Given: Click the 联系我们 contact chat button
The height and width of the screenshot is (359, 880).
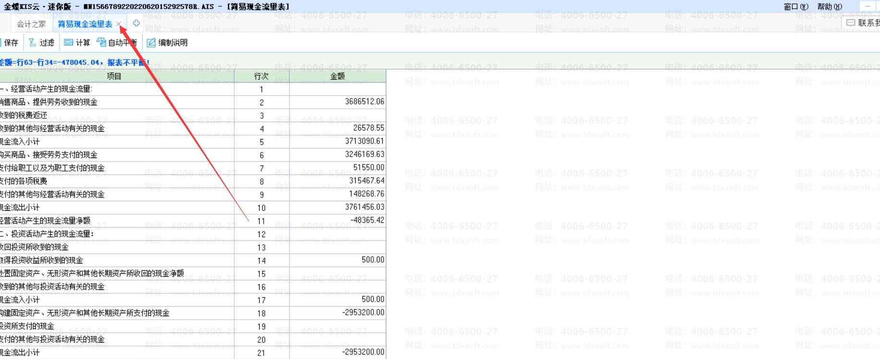Looking at the screenshot, I should tap(863, 23).
